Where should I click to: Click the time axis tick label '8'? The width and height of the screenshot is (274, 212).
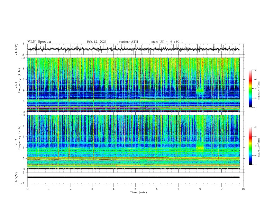200,189
